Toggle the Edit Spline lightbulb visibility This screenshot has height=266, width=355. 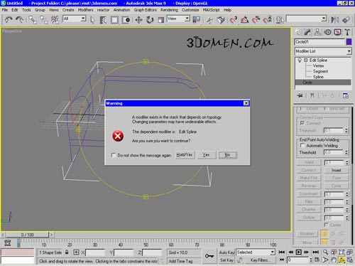(300, 60)
